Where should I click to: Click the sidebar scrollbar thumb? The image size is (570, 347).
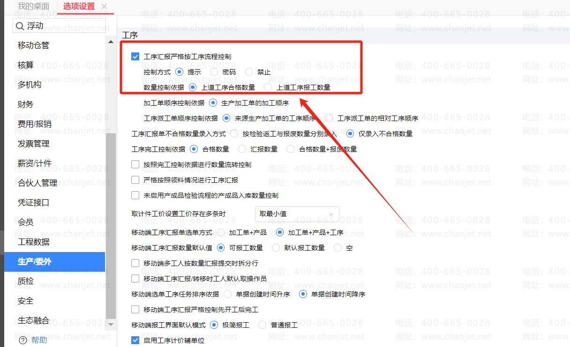click(111, 225)
